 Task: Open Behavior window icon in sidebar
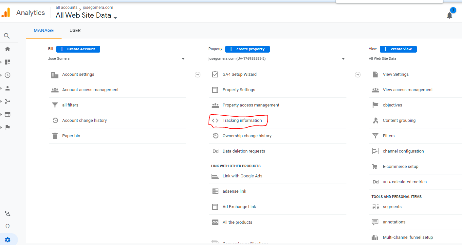pos(7,114)
